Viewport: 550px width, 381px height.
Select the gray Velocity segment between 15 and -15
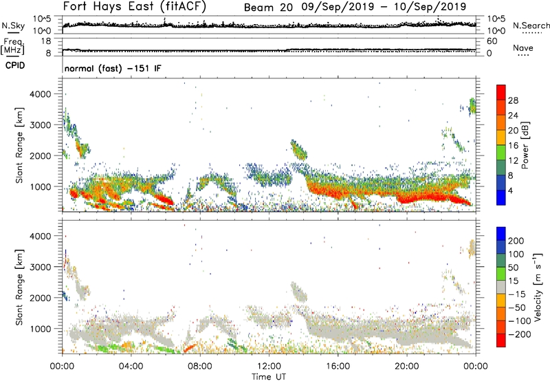point(501,287)
